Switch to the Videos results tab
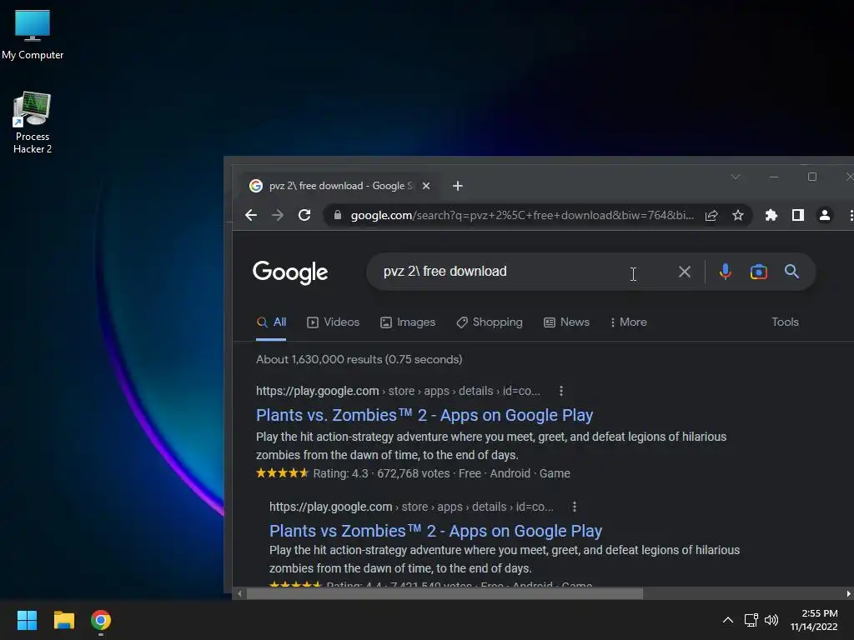854x640 pixels. 333,322
